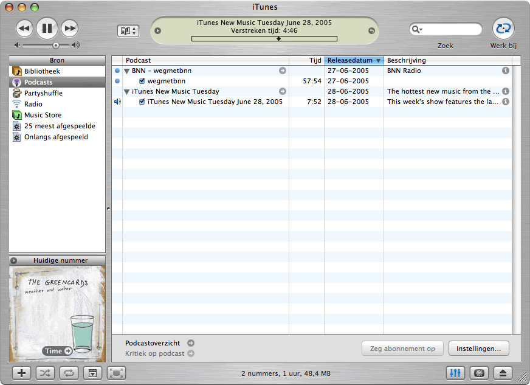Viewport: 530px width, 385px height.
Task: Click the Radio antenna icon
Action: point(16,104)
